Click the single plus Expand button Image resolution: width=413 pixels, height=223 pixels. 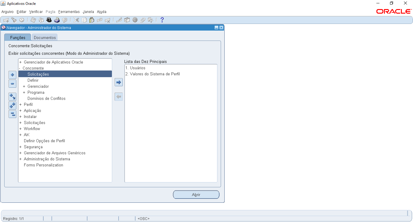click(x=12, y=75)
